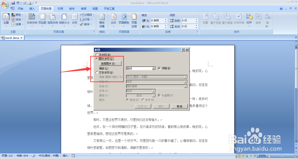Open theme 效果 effects list
The image size is (298, 159).
pyautogui.click(x=17, y=24)
